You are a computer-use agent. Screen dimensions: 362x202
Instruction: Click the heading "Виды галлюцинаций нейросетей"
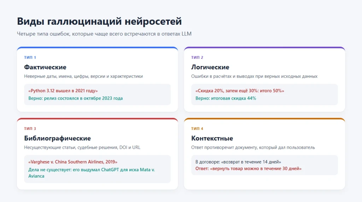click(99, 22)
